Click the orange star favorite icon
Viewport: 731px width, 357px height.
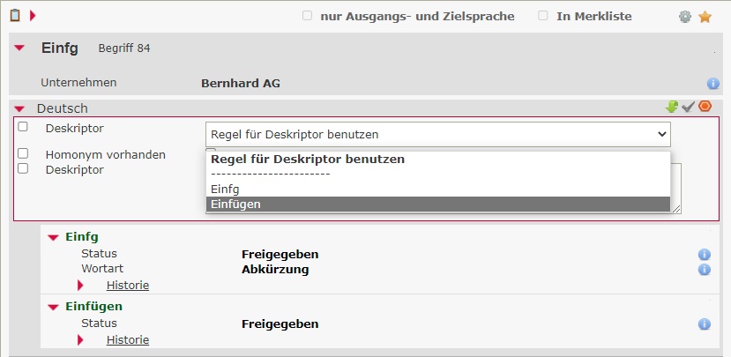[x=705, y=17]
